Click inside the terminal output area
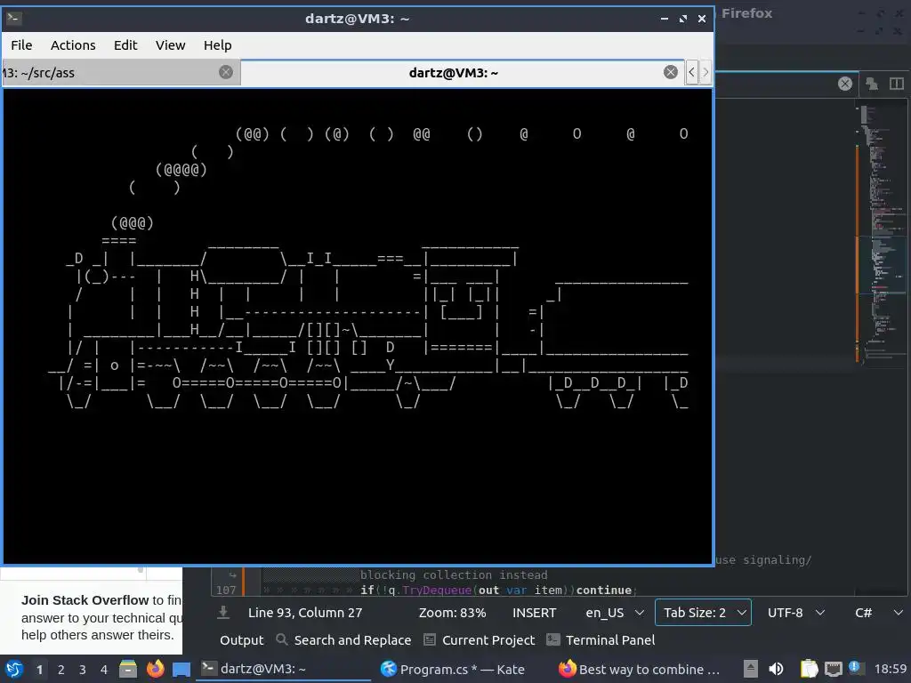Screen dimensions: 911x683 tap(358, 325)
